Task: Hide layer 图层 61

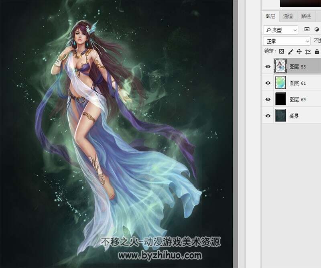Action: point(268,83)
